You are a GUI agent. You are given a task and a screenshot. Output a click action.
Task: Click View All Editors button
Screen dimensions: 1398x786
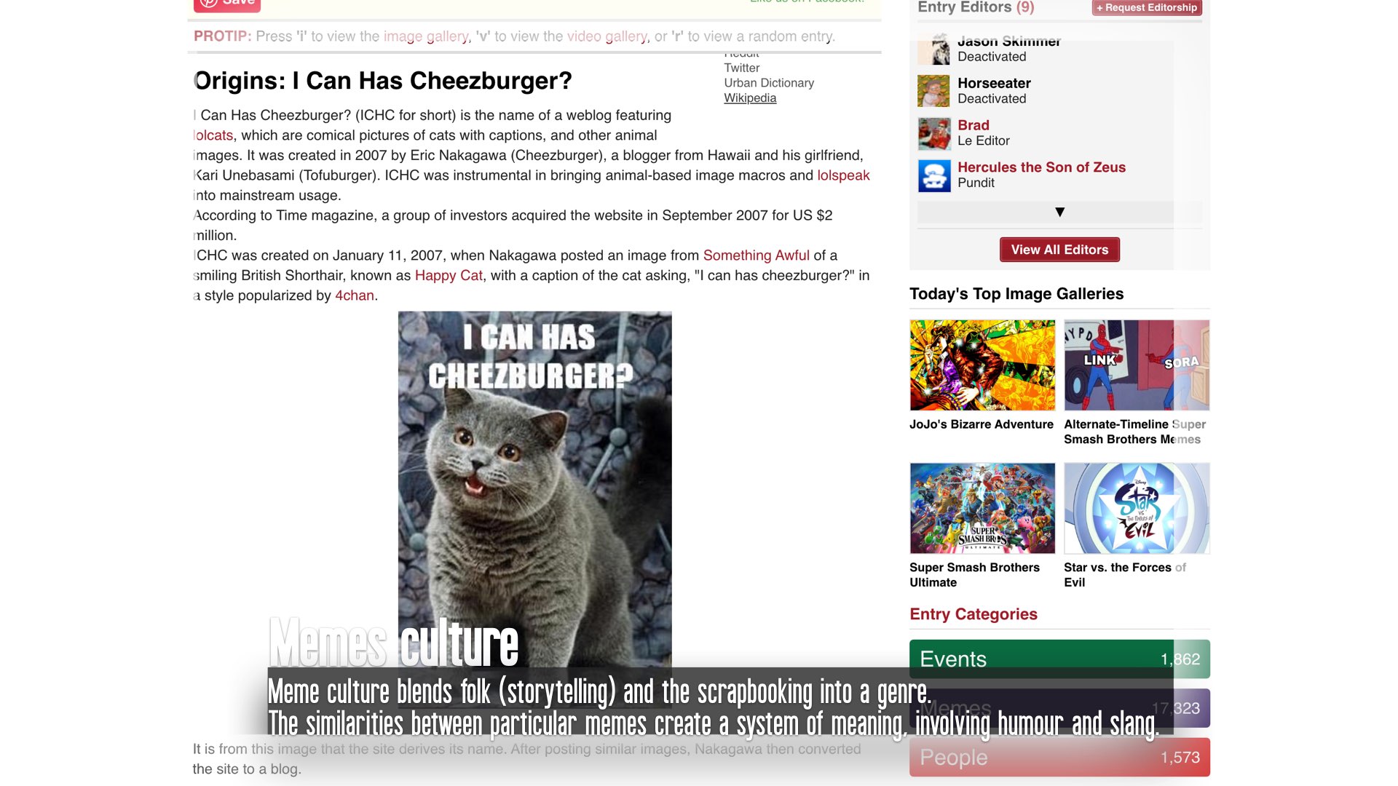pos(1059,250)
